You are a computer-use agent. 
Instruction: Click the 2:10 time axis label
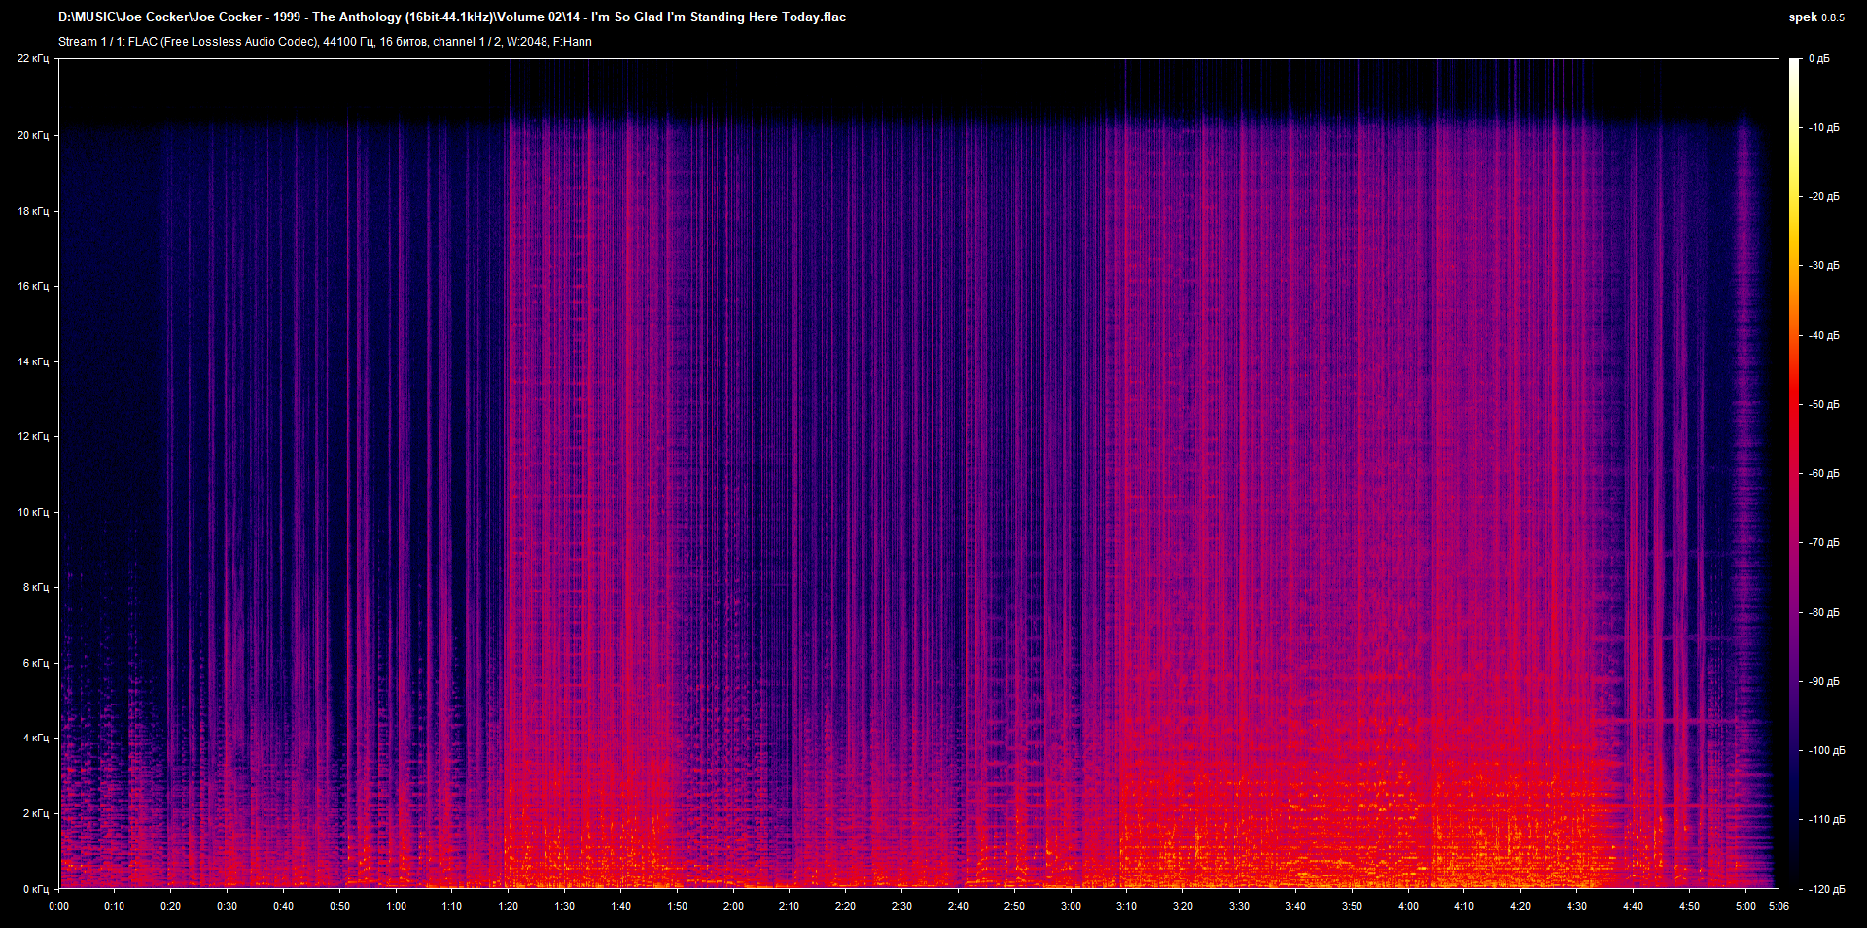tap(789, 906)
